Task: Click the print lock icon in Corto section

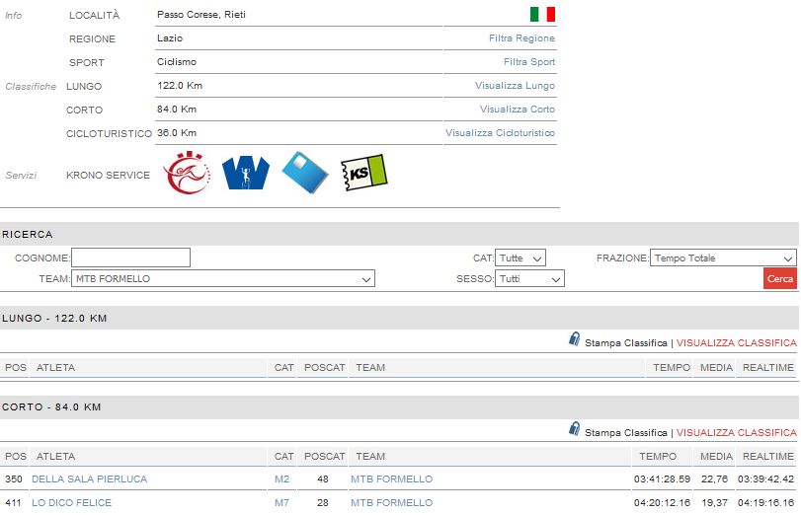Action: pyautogui.click(x=574, y=429)
